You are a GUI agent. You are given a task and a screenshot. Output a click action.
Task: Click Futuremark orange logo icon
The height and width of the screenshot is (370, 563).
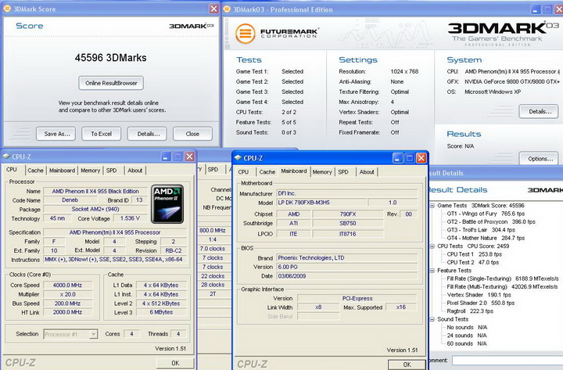click(246, 34)
